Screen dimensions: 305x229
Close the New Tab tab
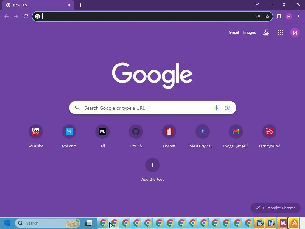[69, 5]
